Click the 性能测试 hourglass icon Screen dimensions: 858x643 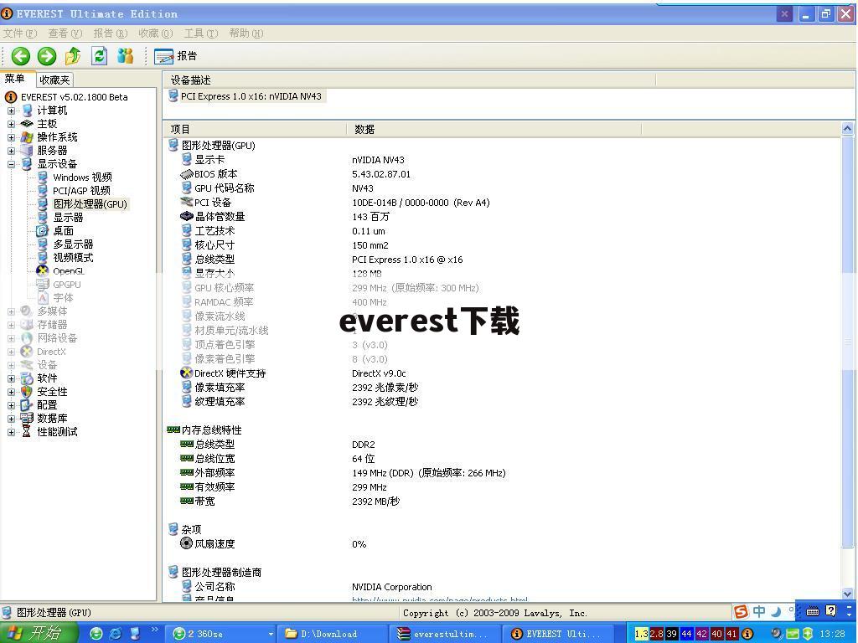click(x=26, y=432)
